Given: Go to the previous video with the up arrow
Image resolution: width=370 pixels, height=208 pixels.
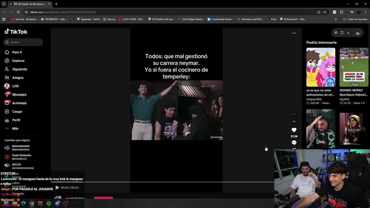Looking at the screenshot, I should pyautogui.click(x=294, y=114).
